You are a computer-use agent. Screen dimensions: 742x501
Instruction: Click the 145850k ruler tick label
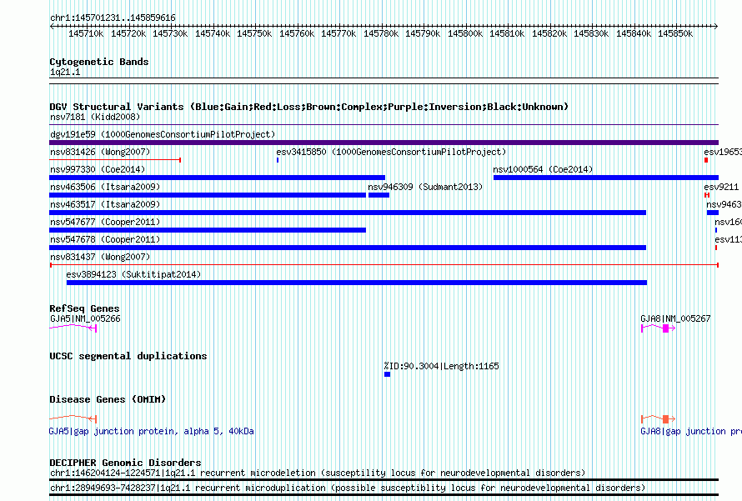(x=675, y=33)
